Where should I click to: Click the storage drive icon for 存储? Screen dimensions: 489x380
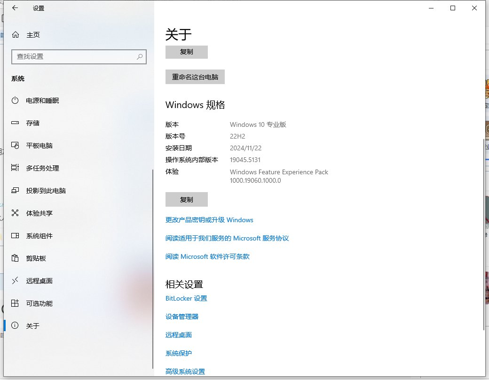tap(15, 123)
